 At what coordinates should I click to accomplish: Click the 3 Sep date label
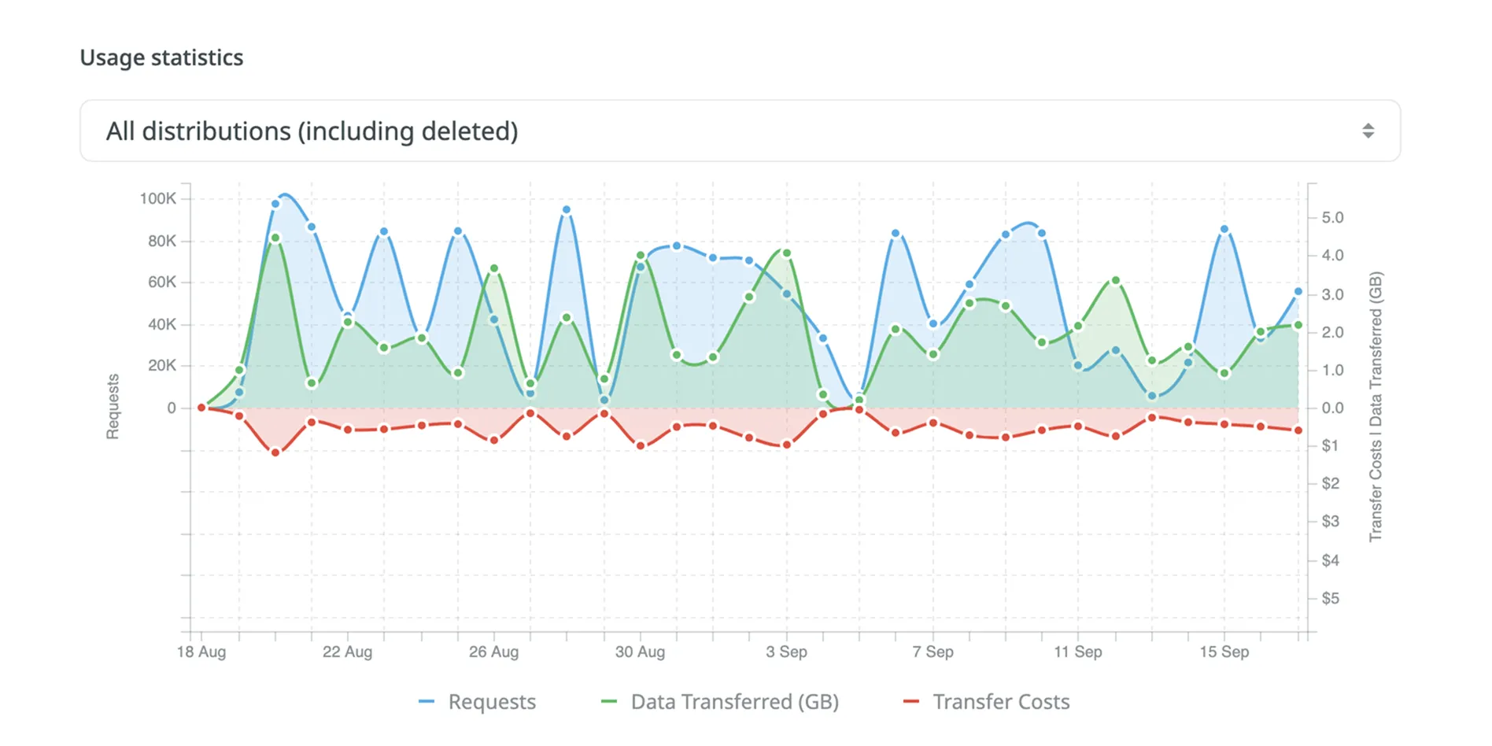point(788,652)
